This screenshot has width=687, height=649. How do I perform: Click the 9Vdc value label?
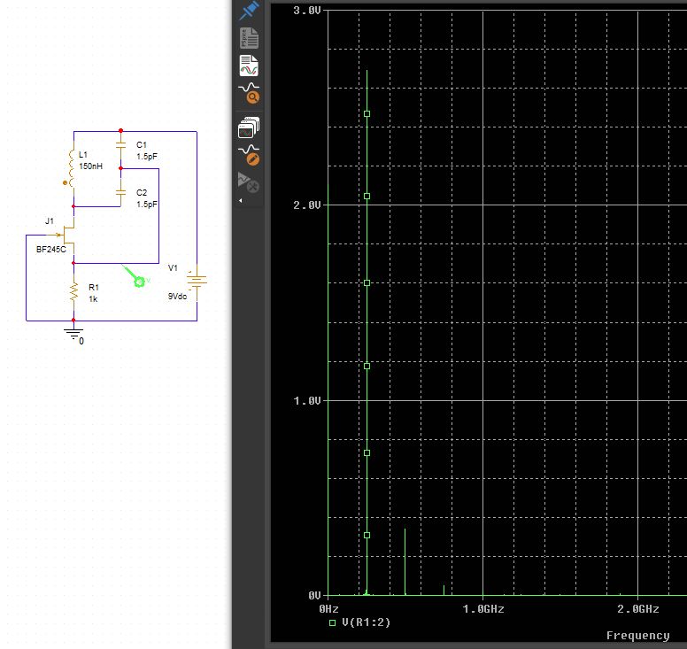(177, 297)
